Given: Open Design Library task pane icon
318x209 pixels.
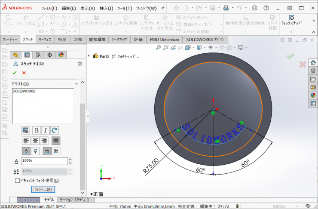Looking at the screenshot, I should (x=313, y=71).
